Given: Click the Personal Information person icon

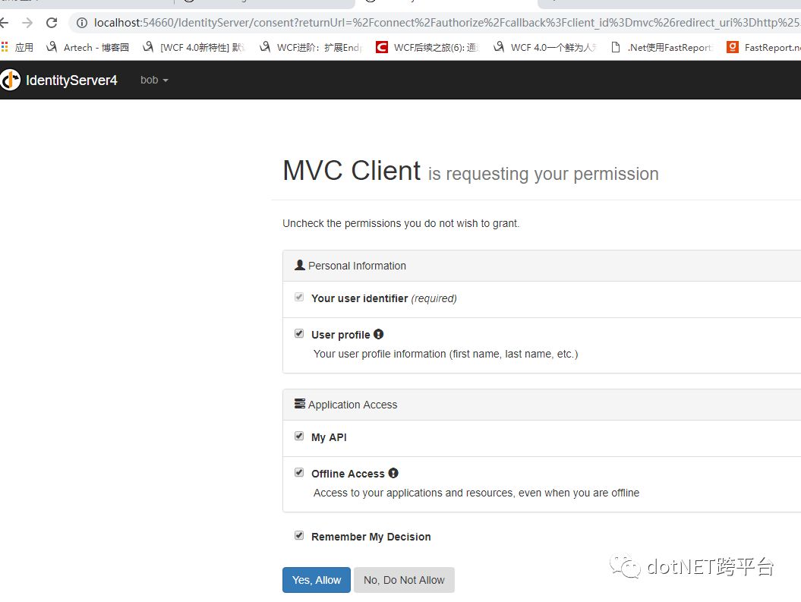Looking at the screenshot, I should click(300, 265).
